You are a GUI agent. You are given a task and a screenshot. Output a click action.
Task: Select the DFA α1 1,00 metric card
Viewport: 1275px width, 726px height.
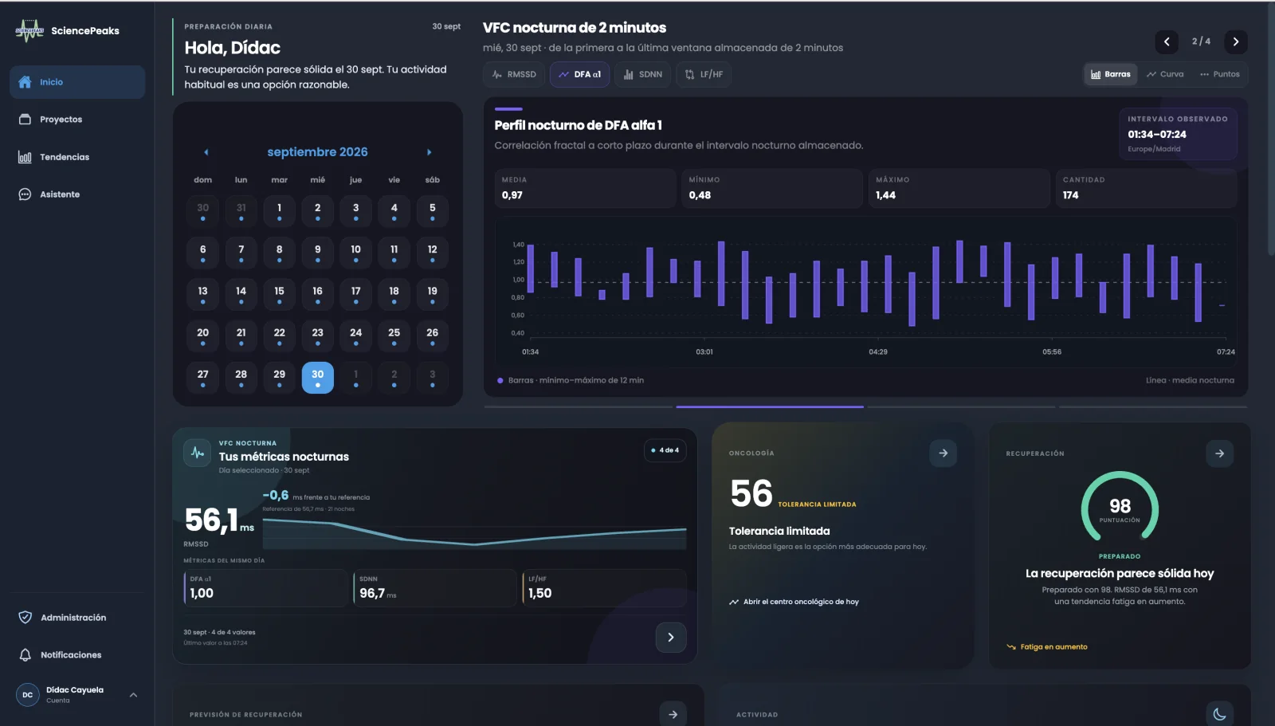(x=265, y=588)
